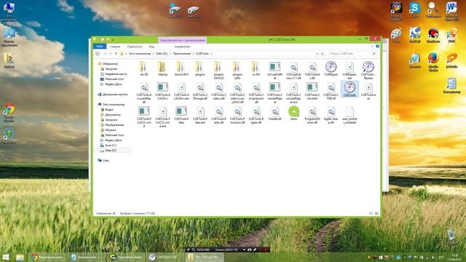Switch to details view in the status bar
Image resolution: width=466 pixels, height=262 pixels.
click(x=371, y=213)
